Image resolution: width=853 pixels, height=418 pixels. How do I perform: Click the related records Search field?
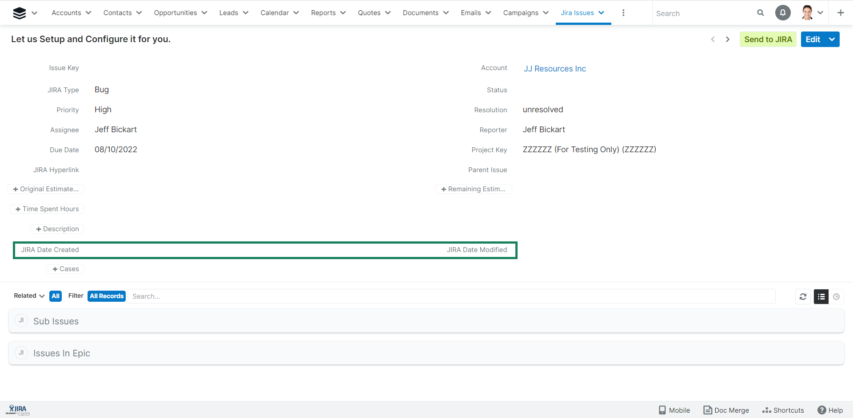(451, 296)
